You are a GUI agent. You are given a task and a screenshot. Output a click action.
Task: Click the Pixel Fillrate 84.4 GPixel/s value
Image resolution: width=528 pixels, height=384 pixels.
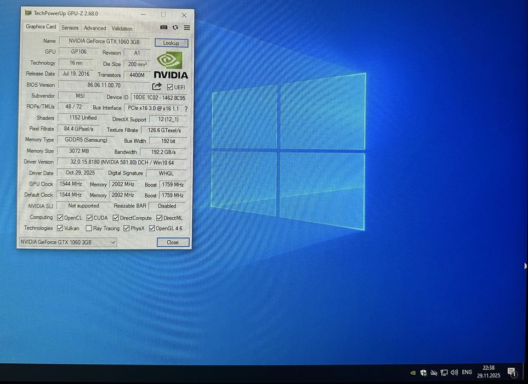[79, 129]
